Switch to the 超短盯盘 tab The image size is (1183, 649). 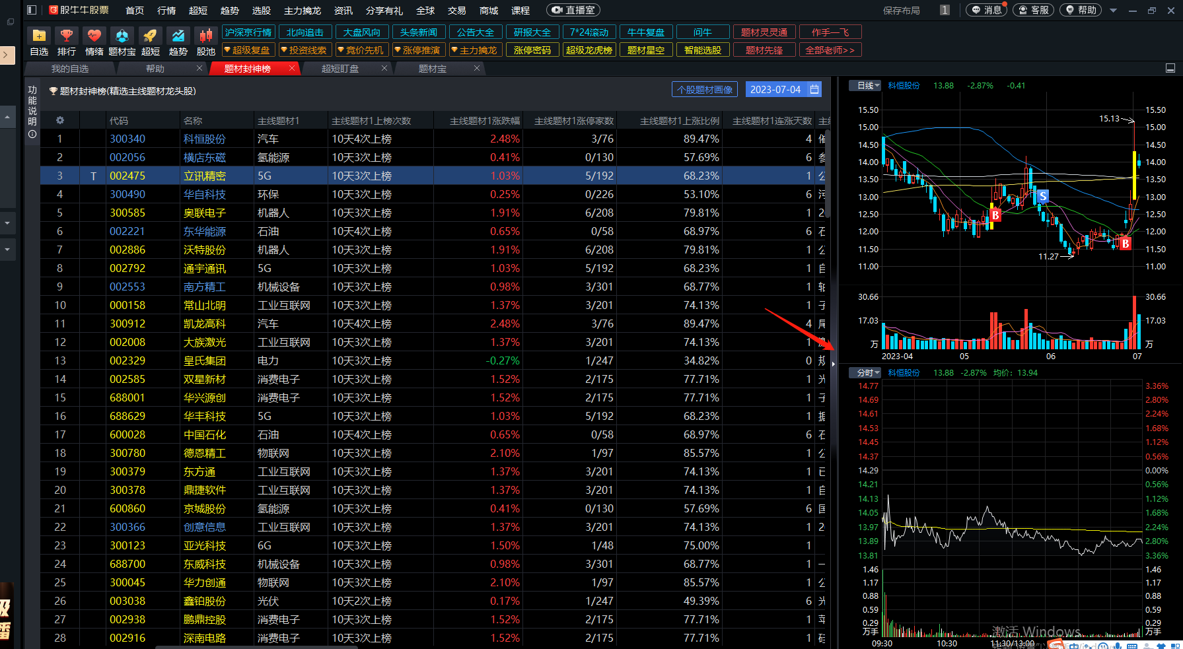tap(340, 69)
